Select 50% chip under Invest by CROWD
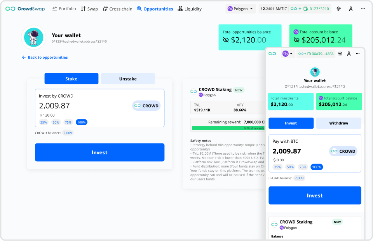 pyautogui.click(x=56, y=122)
